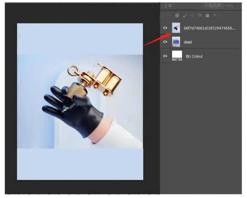Click the lock position move icon

click(x=192, y=15)
